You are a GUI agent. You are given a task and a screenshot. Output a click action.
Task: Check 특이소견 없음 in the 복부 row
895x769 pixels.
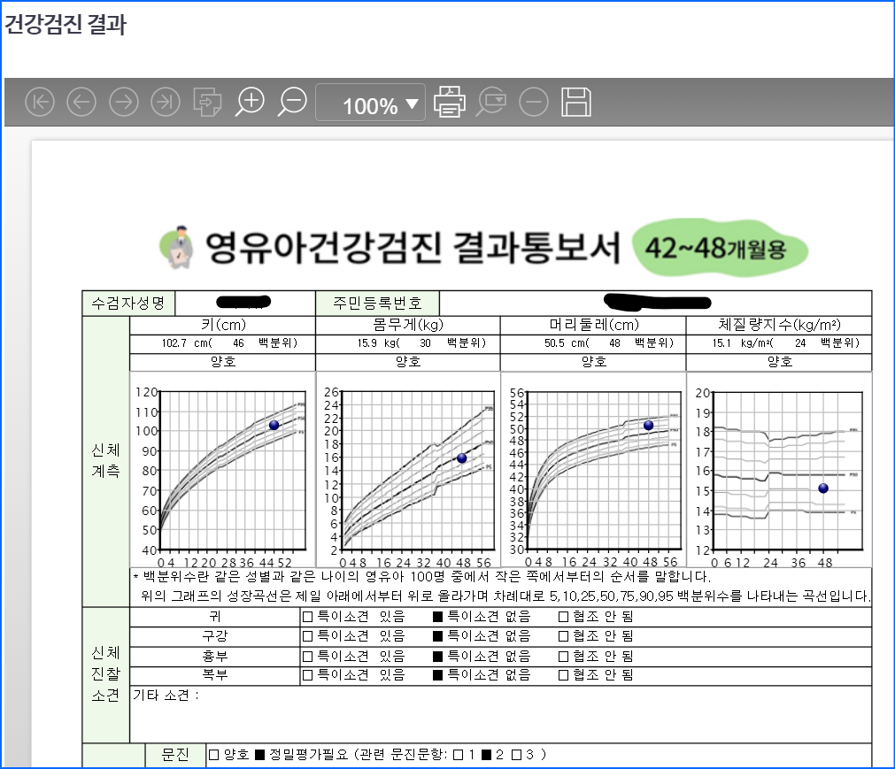point(438,675)
